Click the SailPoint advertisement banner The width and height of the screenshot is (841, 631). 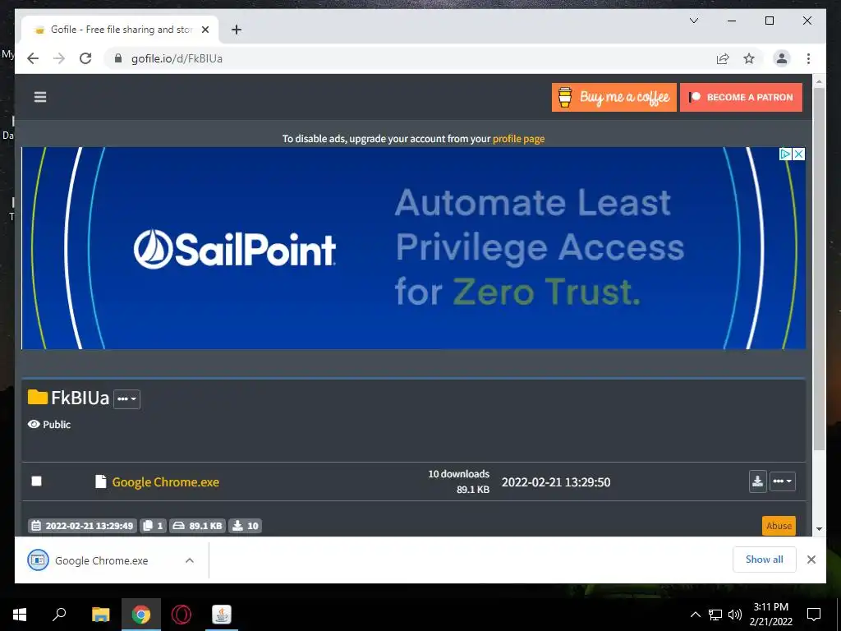414,248
